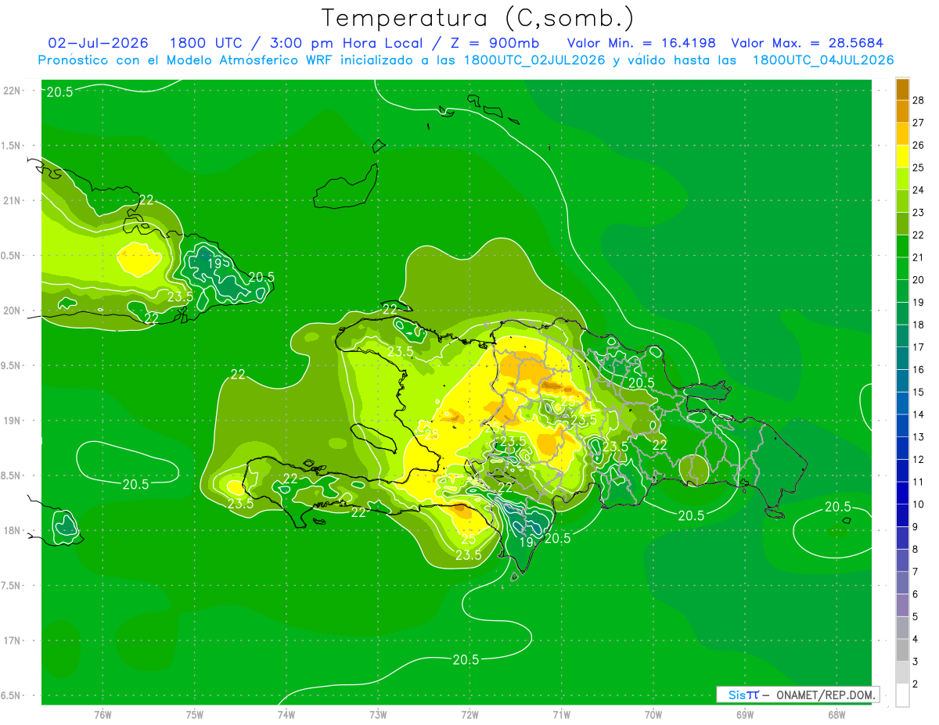Click the latitude axis label "22N"
The height and width of the screenshot is (725, 939).
(13, 91)
